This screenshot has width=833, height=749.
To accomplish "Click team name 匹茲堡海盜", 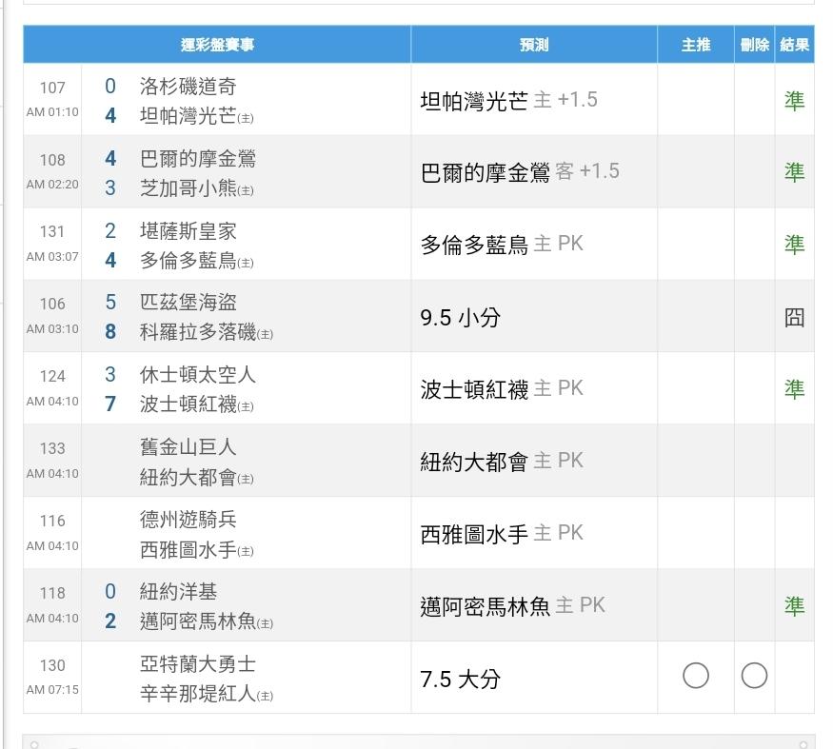I will coord(188,303).
